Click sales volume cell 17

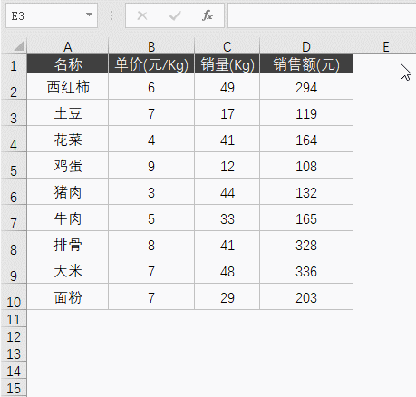pyautogui.click(x=227, y=112)
